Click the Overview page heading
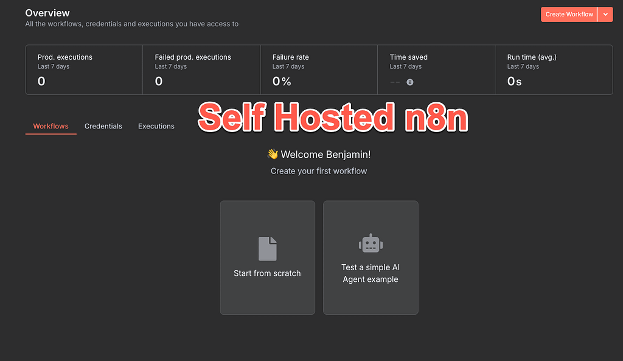Viewport: 623px width, 361px height. point(47,13)
